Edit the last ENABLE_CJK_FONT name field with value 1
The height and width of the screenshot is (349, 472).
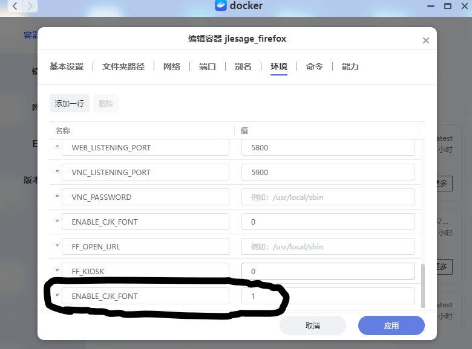pyautogui.click(x=145, y=296)
